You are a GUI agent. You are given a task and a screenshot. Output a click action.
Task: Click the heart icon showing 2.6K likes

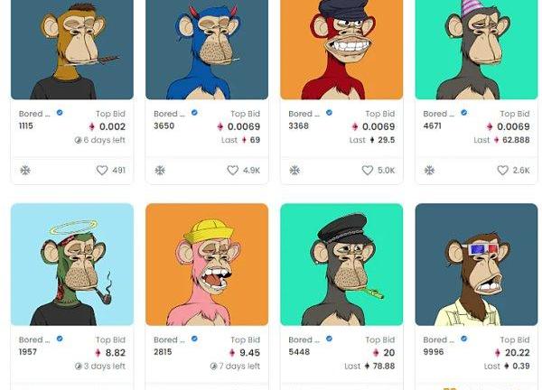tap(502, 170)
